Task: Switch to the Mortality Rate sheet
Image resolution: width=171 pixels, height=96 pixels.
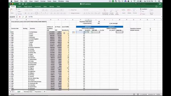Action: 28,92
